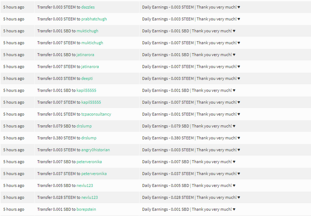Select the 'Daily Earnings - 0.028 STEEM' memo text
This screenshot has height=216, width=311.
click(168, 198)
